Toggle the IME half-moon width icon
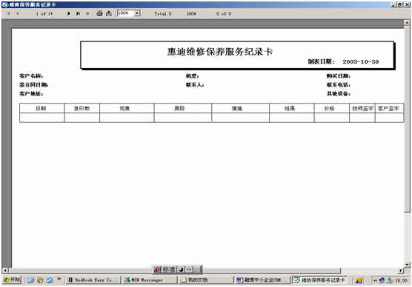Screen dimensions: 412x287 click(x=182, y=269)
